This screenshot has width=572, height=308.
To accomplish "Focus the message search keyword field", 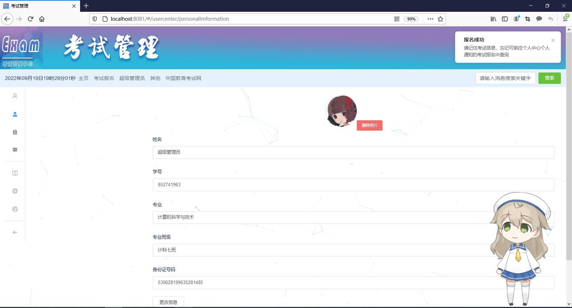I will 506,78.
